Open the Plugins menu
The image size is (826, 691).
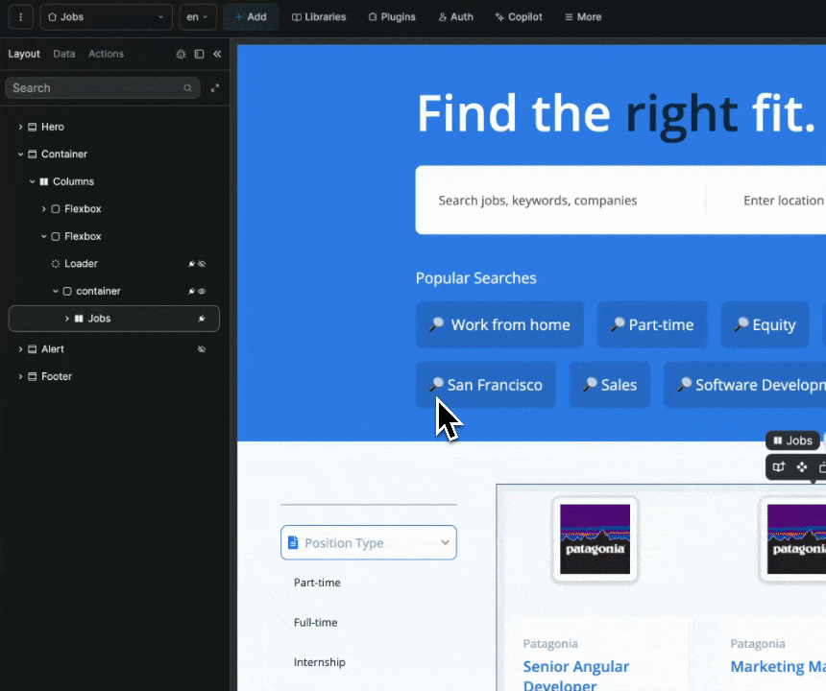point(392,17)
